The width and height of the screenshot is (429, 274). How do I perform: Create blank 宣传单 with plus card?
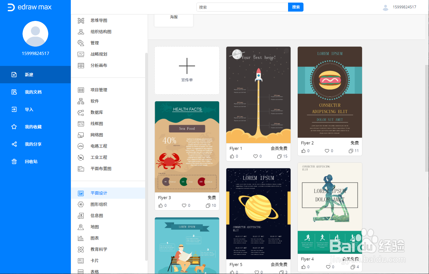(187, 70)
